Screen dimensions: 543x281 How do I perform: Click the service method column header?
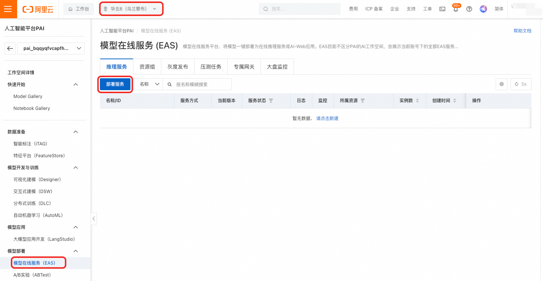(189, 101)
